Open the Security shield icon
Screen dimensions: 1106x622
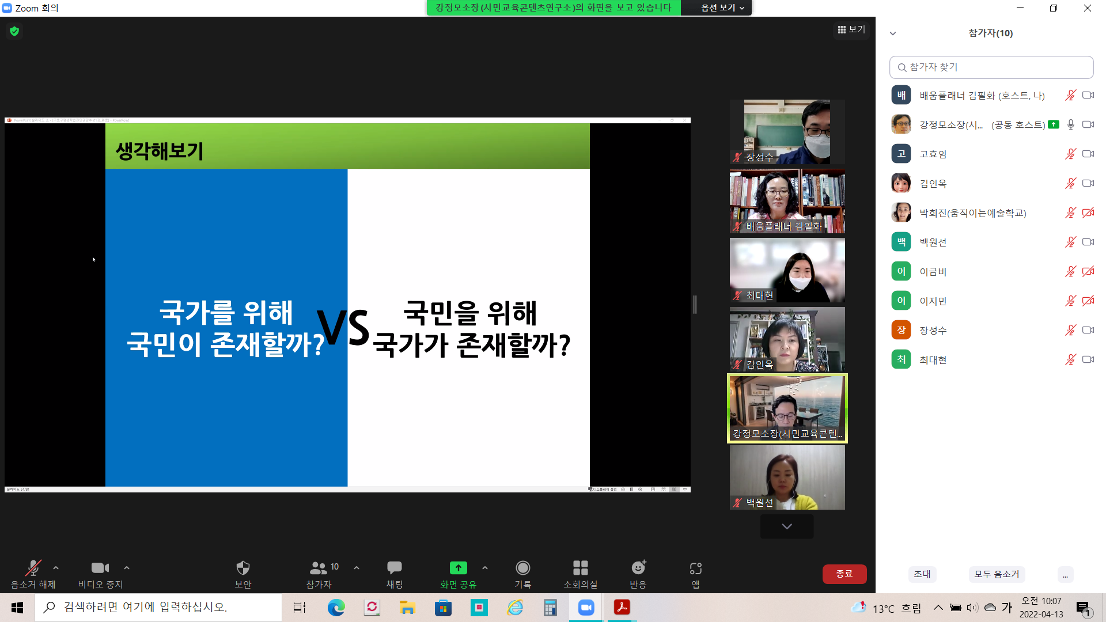pos(243,568)
